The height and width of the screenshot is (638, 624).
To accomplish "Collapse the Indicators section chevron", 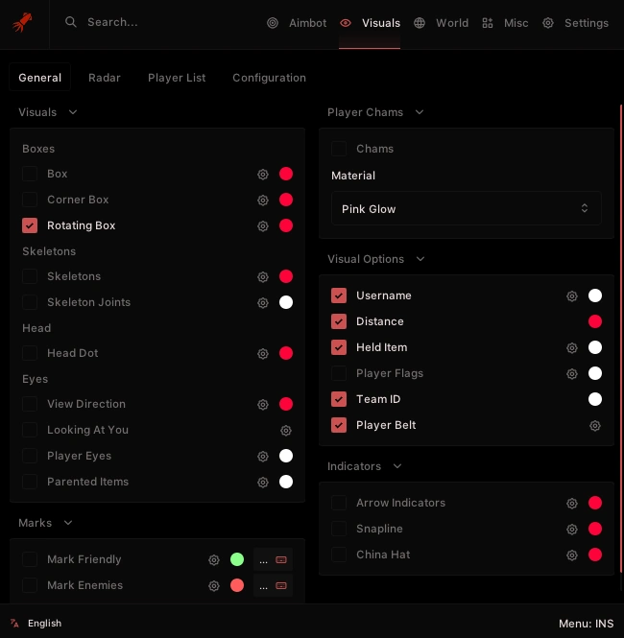I will coord(397,466).
